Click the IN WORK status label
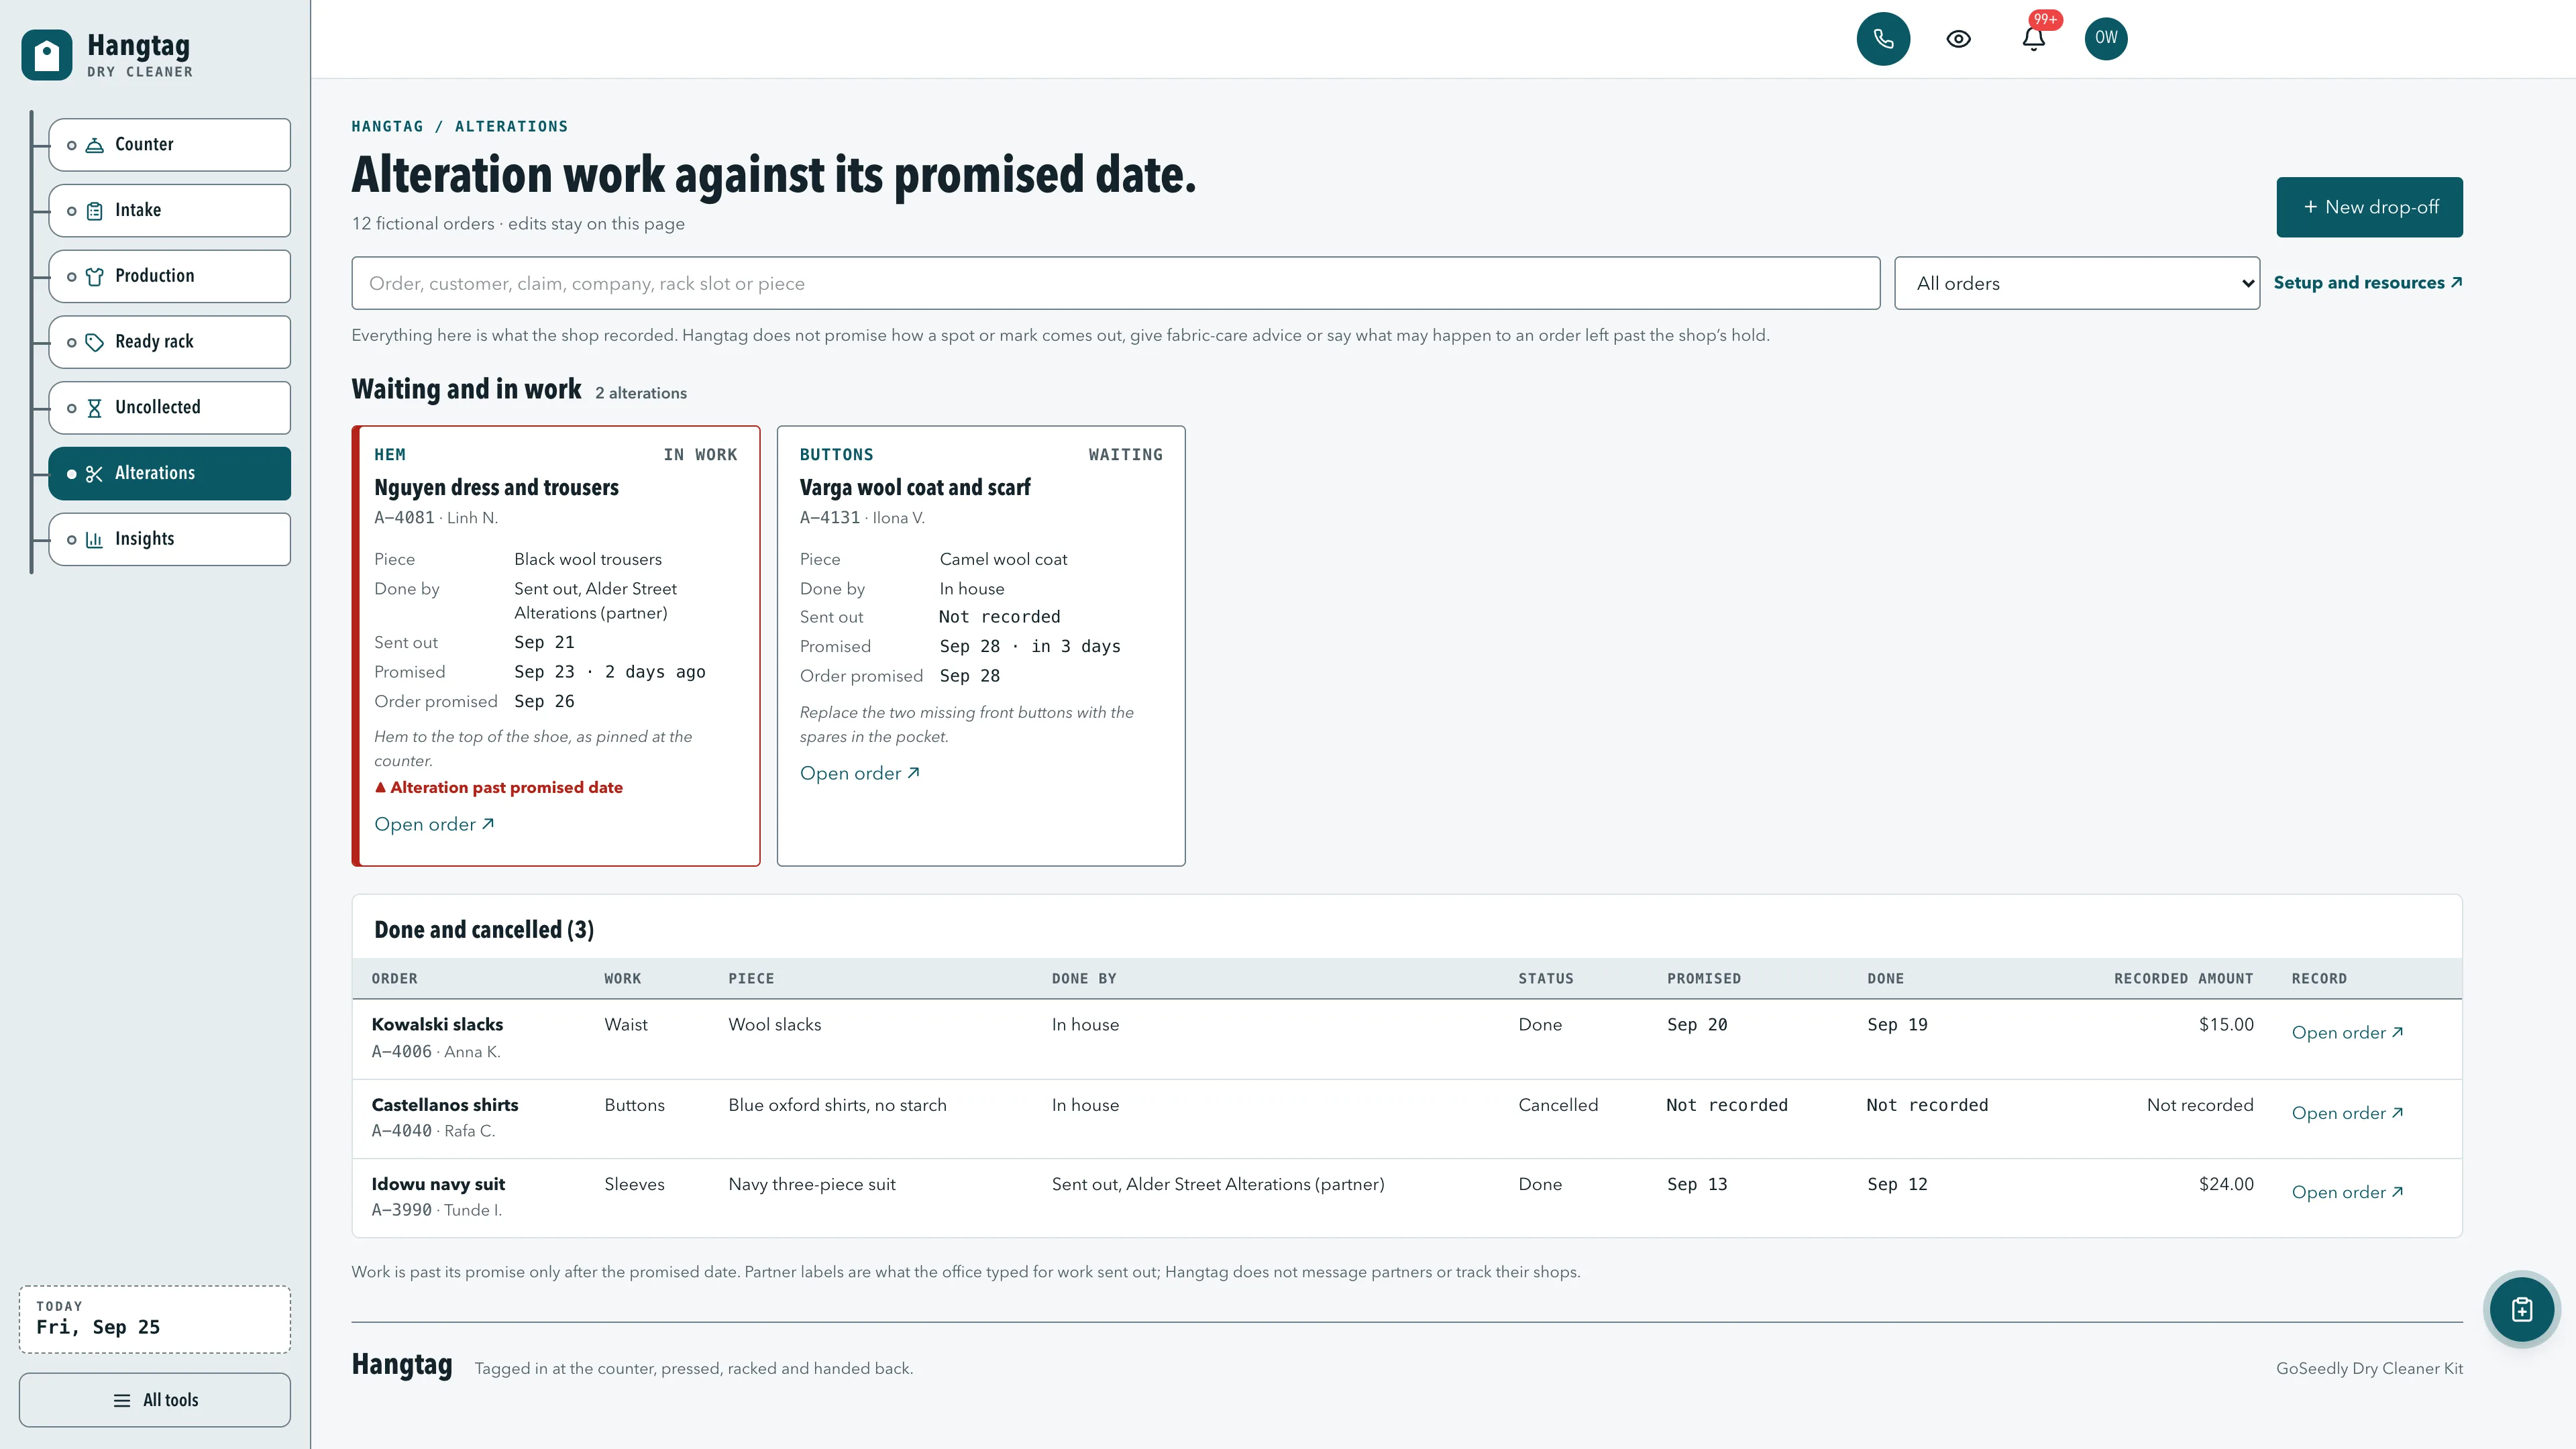This screenshot has height=1449, width=2576. tap(700, 455)
